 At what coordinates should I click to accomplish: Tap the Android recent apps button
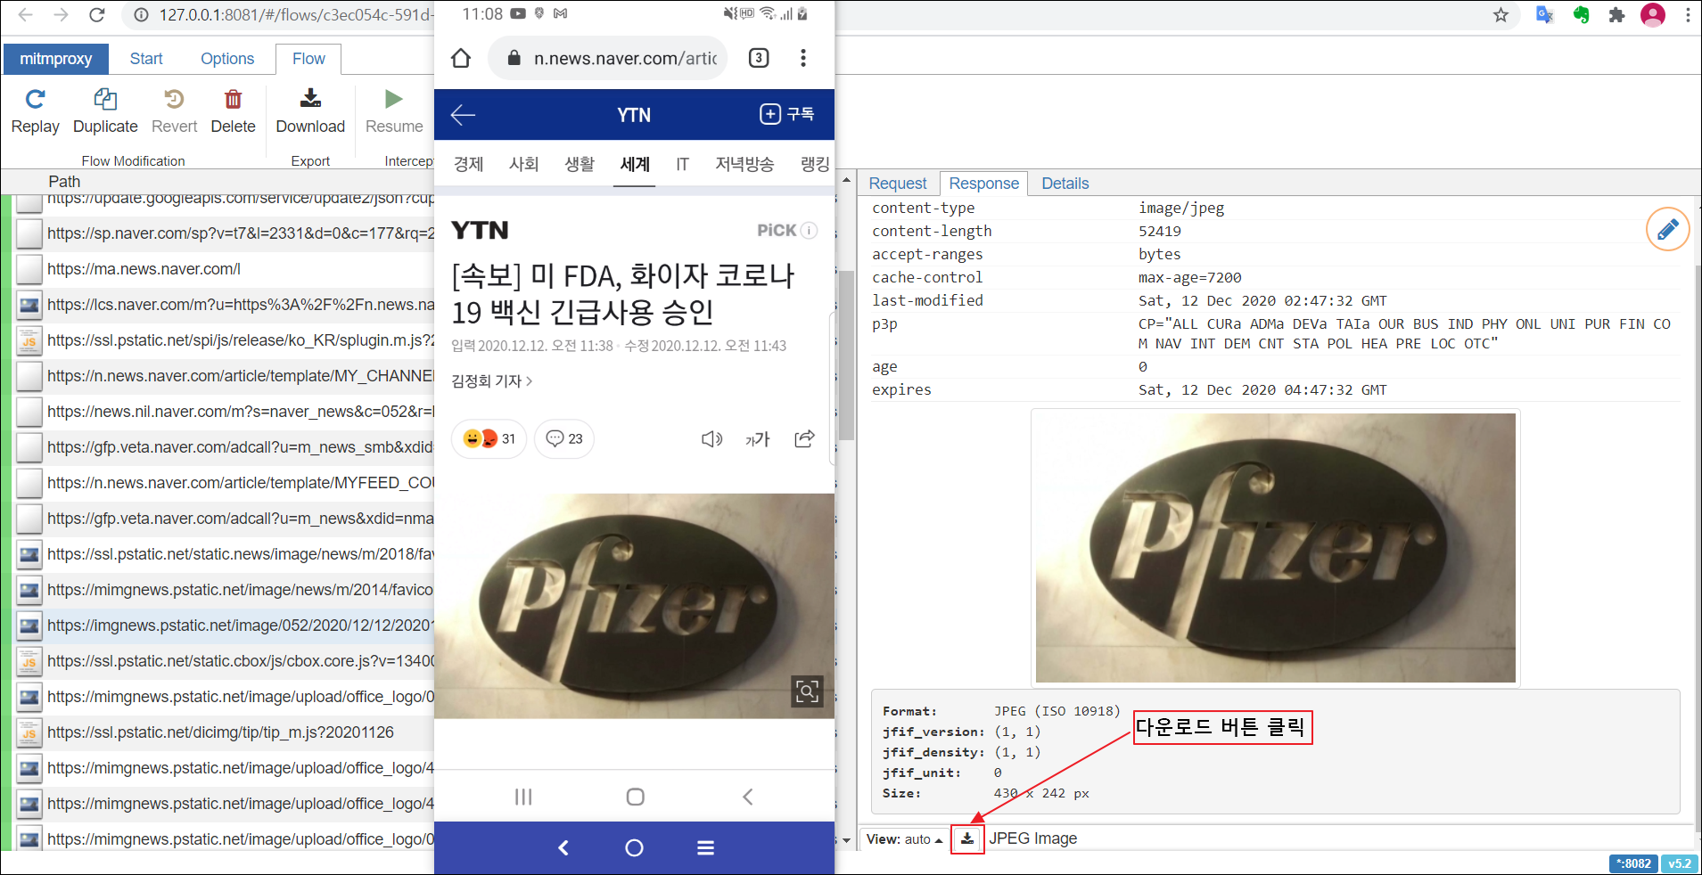tap(523, 797)
